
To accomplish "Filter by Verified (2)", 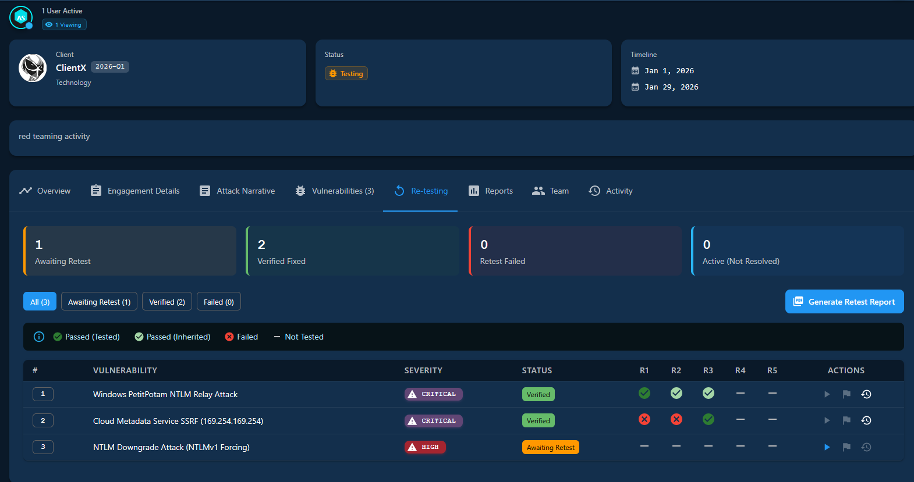I will [167, 302].
